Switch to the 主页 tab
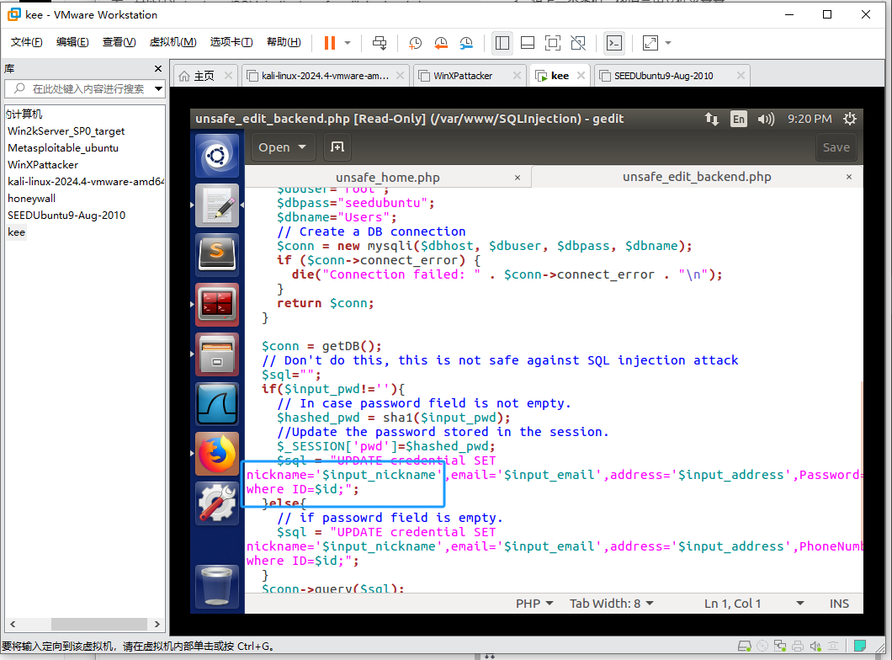The image size is (892, 660). [x=204, y=76]
